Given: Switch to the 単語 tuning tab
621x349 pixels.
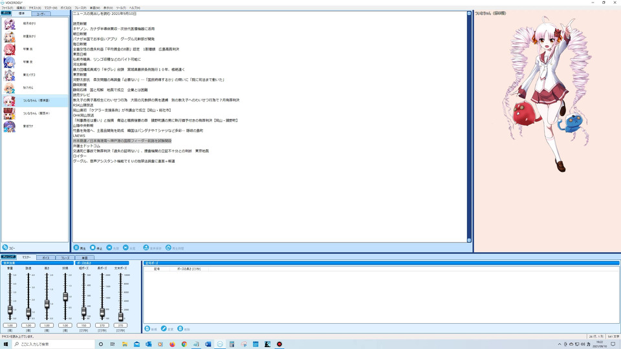Looking at the screenshot, I should [x=84, y=258].
